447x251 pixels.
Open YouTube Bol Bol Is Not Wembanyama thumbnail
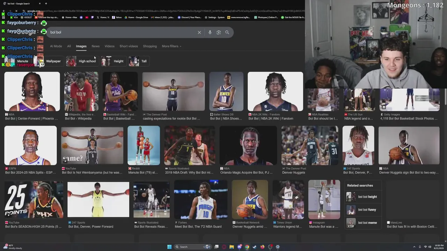(92, 145)
